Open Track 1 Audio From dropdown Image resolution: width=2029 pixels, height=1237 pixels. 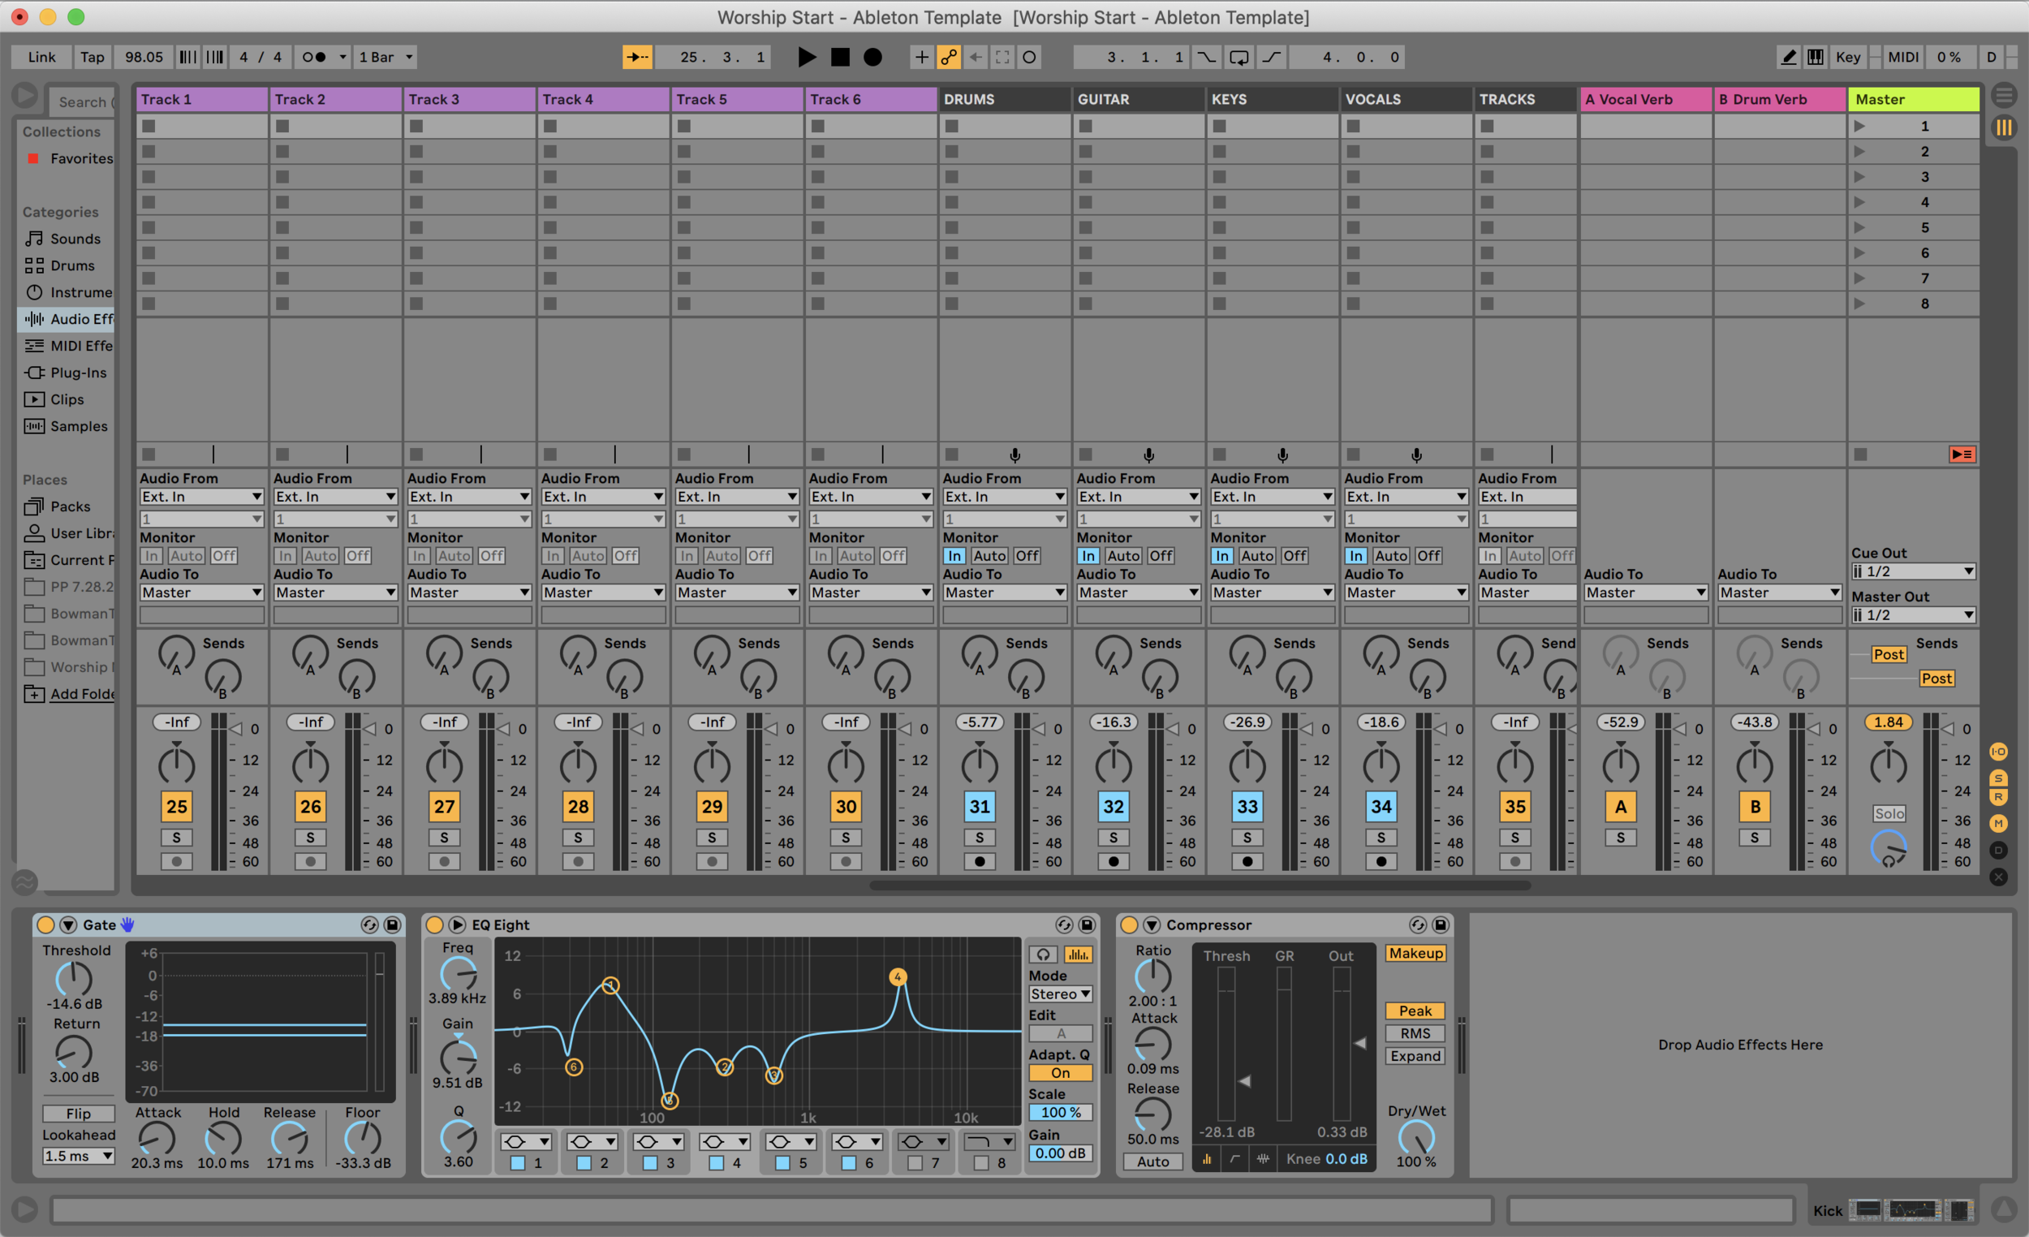201,497
